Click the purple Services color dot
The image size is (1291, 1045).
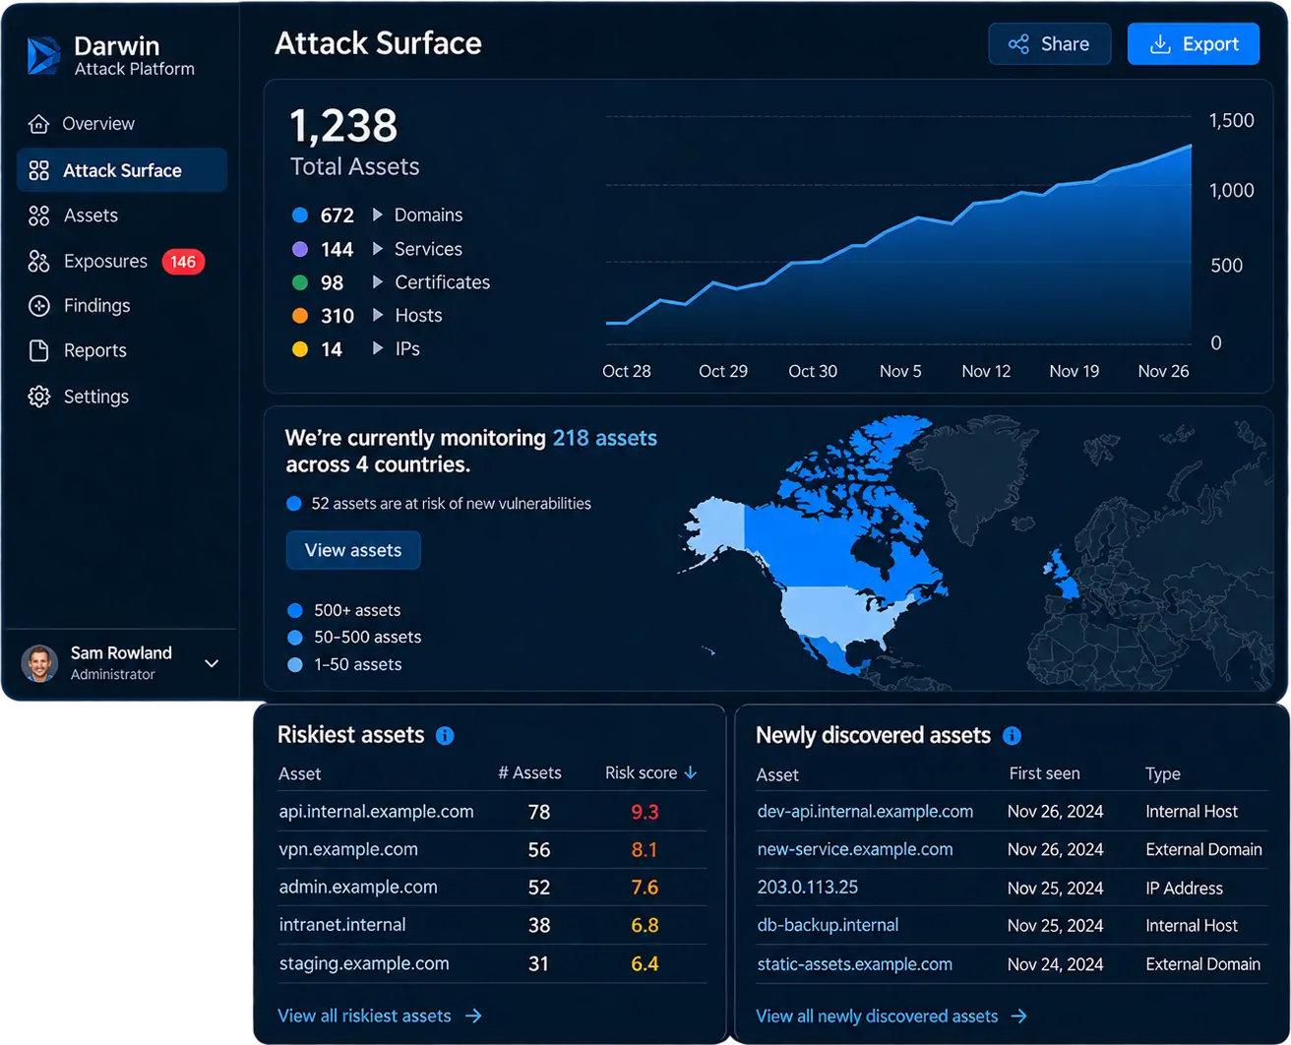click(x=300, y=249)
